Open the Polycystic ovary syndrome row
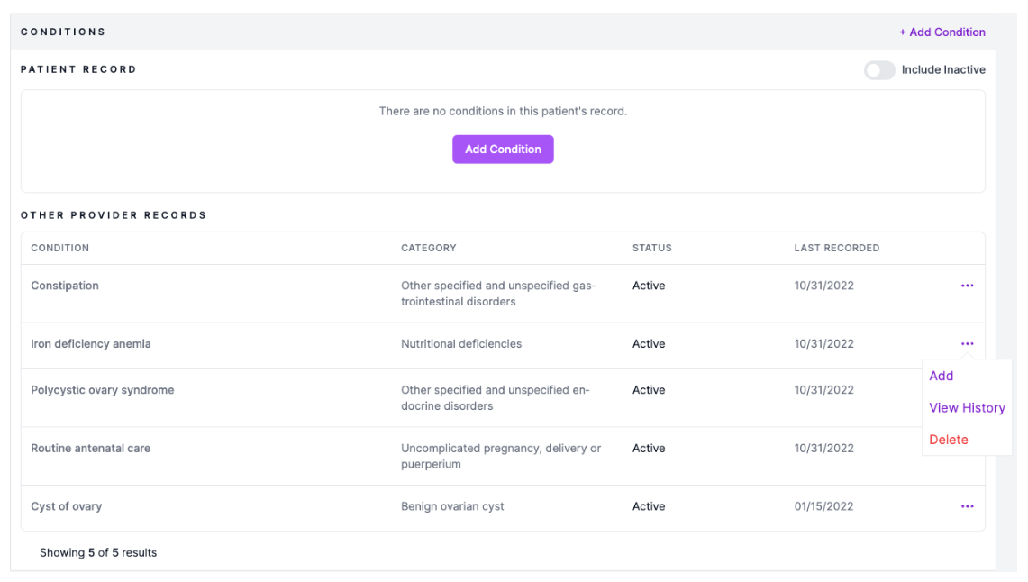 103,390
